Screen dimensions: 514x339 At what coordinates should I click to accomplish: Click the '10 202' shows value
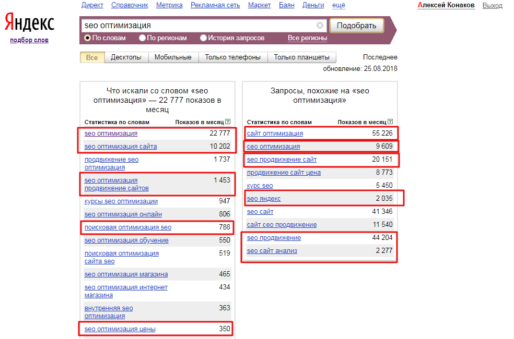pos(220,146)
